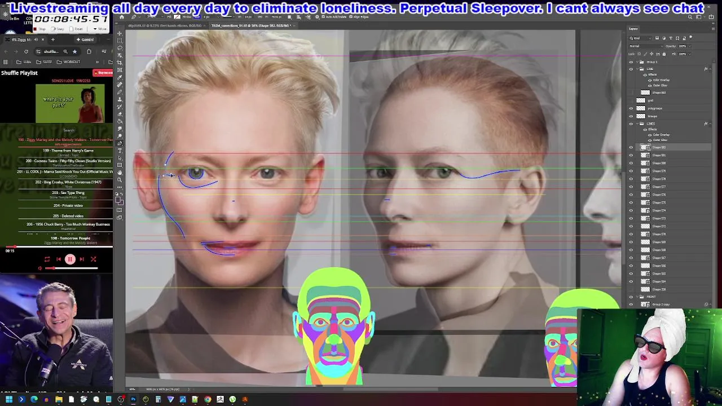Show the grid layer
The height and width of the screenshot is (406, 722).
point(631,100)
